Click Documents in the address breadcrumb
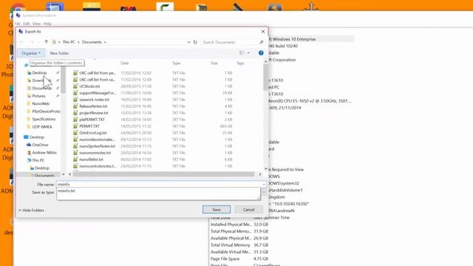This screenshot has width=473, height=266. point(92,42)
